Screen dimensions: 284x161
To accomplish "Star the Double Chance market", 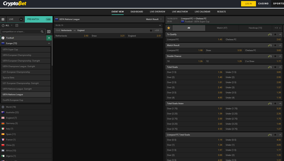I will [275, 56].
